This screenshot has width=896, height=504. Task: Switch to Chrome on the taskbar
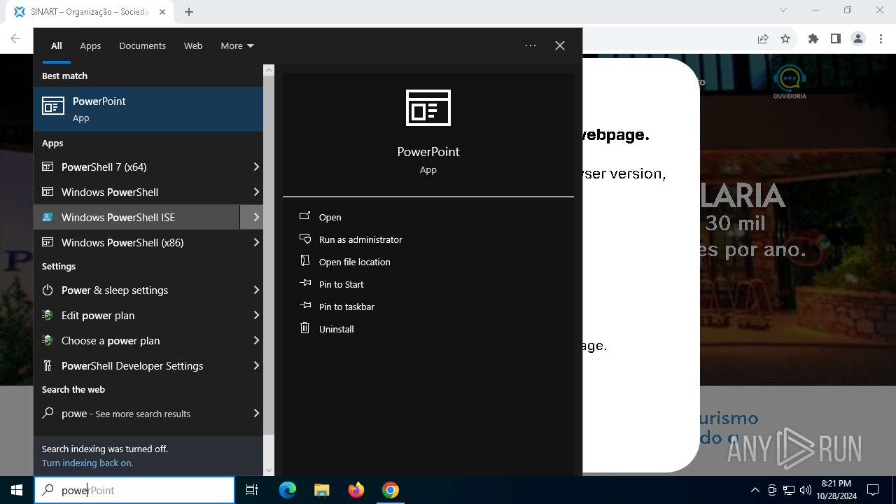[x=391, y=490]
